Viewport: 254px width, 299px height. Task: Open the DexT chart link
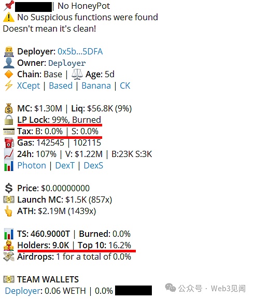pyautogui.click(x=65, y=165)
